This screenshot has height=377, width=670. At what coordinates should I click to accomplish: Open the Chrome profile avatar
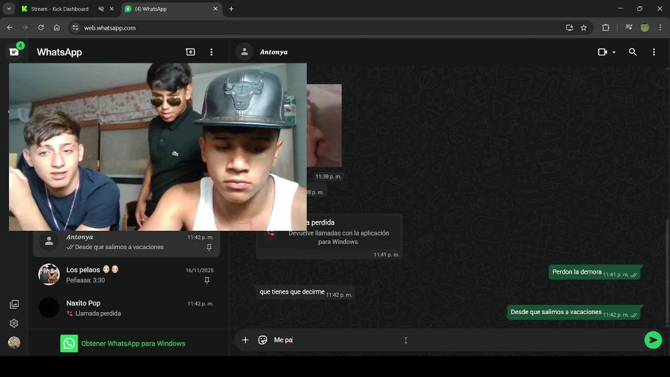[x=645, y=28]
